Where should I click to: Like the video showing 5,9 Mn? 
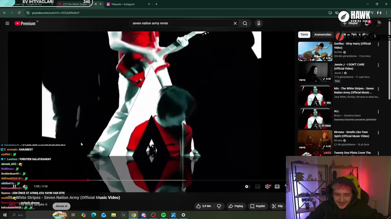pyautogui.click(x=204, y=206)
